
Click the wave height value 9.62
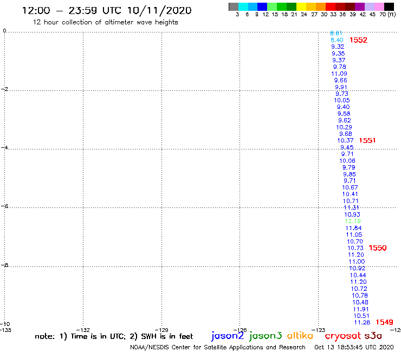click(x=345, y=120)
